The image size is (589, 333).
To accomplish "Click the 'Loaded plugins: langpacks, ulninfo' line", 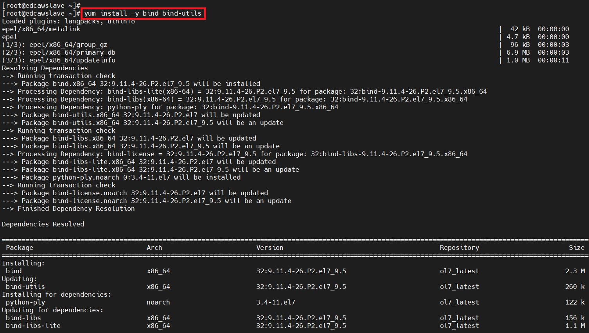I will tap(68, 21).
